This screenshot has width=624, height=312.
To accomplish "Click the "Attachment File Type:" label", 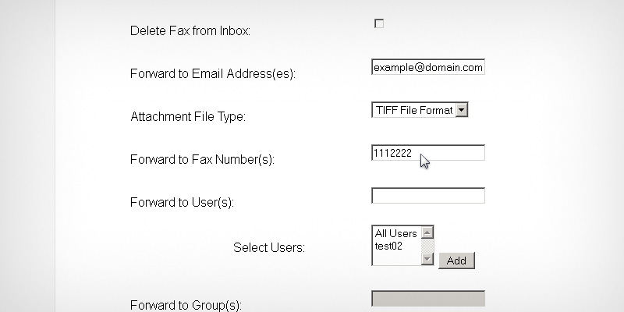I will pos(187,117).
